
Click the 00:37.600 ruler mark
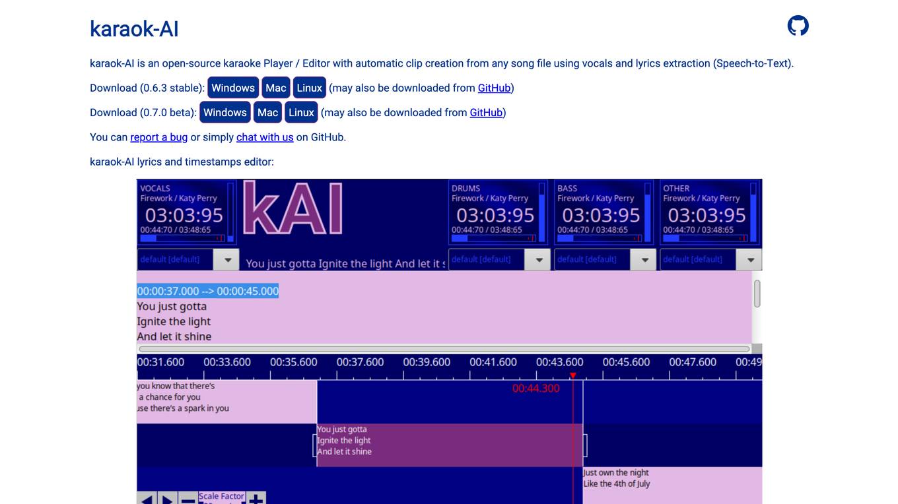[360, 362]
